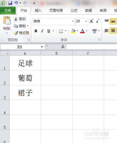Open the undo history dropdown arrow
Image resolution: width=117 pixels, height=143 pixels.
click(20, 3)
